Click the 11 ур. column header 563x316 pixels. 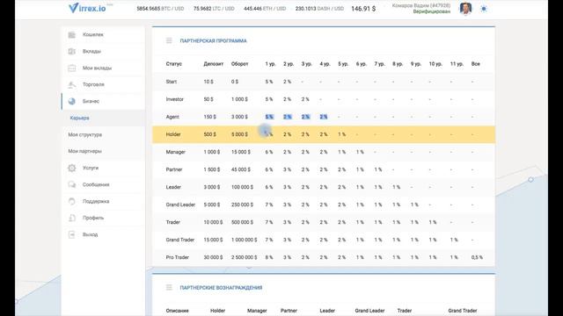click(x=457, y=64)
